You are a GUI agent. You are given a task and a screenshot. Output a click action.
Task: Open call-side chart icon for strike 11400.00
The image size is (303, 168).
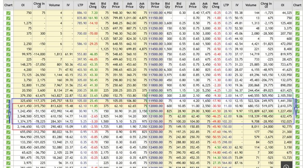pos(8,44)
